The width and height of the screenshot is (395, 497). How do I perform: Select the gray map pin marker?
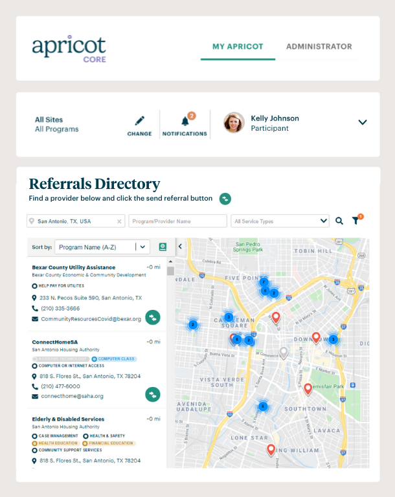tap(283, 353)
